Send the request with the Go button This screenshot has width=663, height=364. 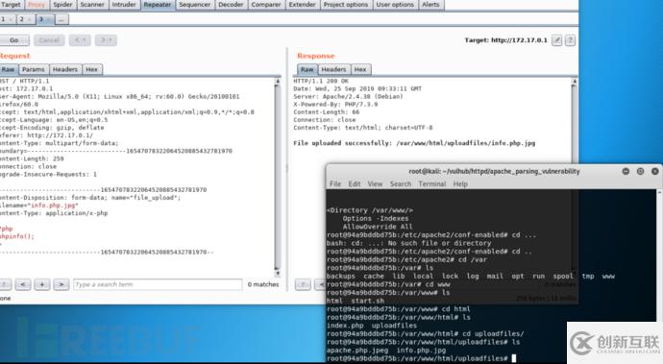[14, 40]
